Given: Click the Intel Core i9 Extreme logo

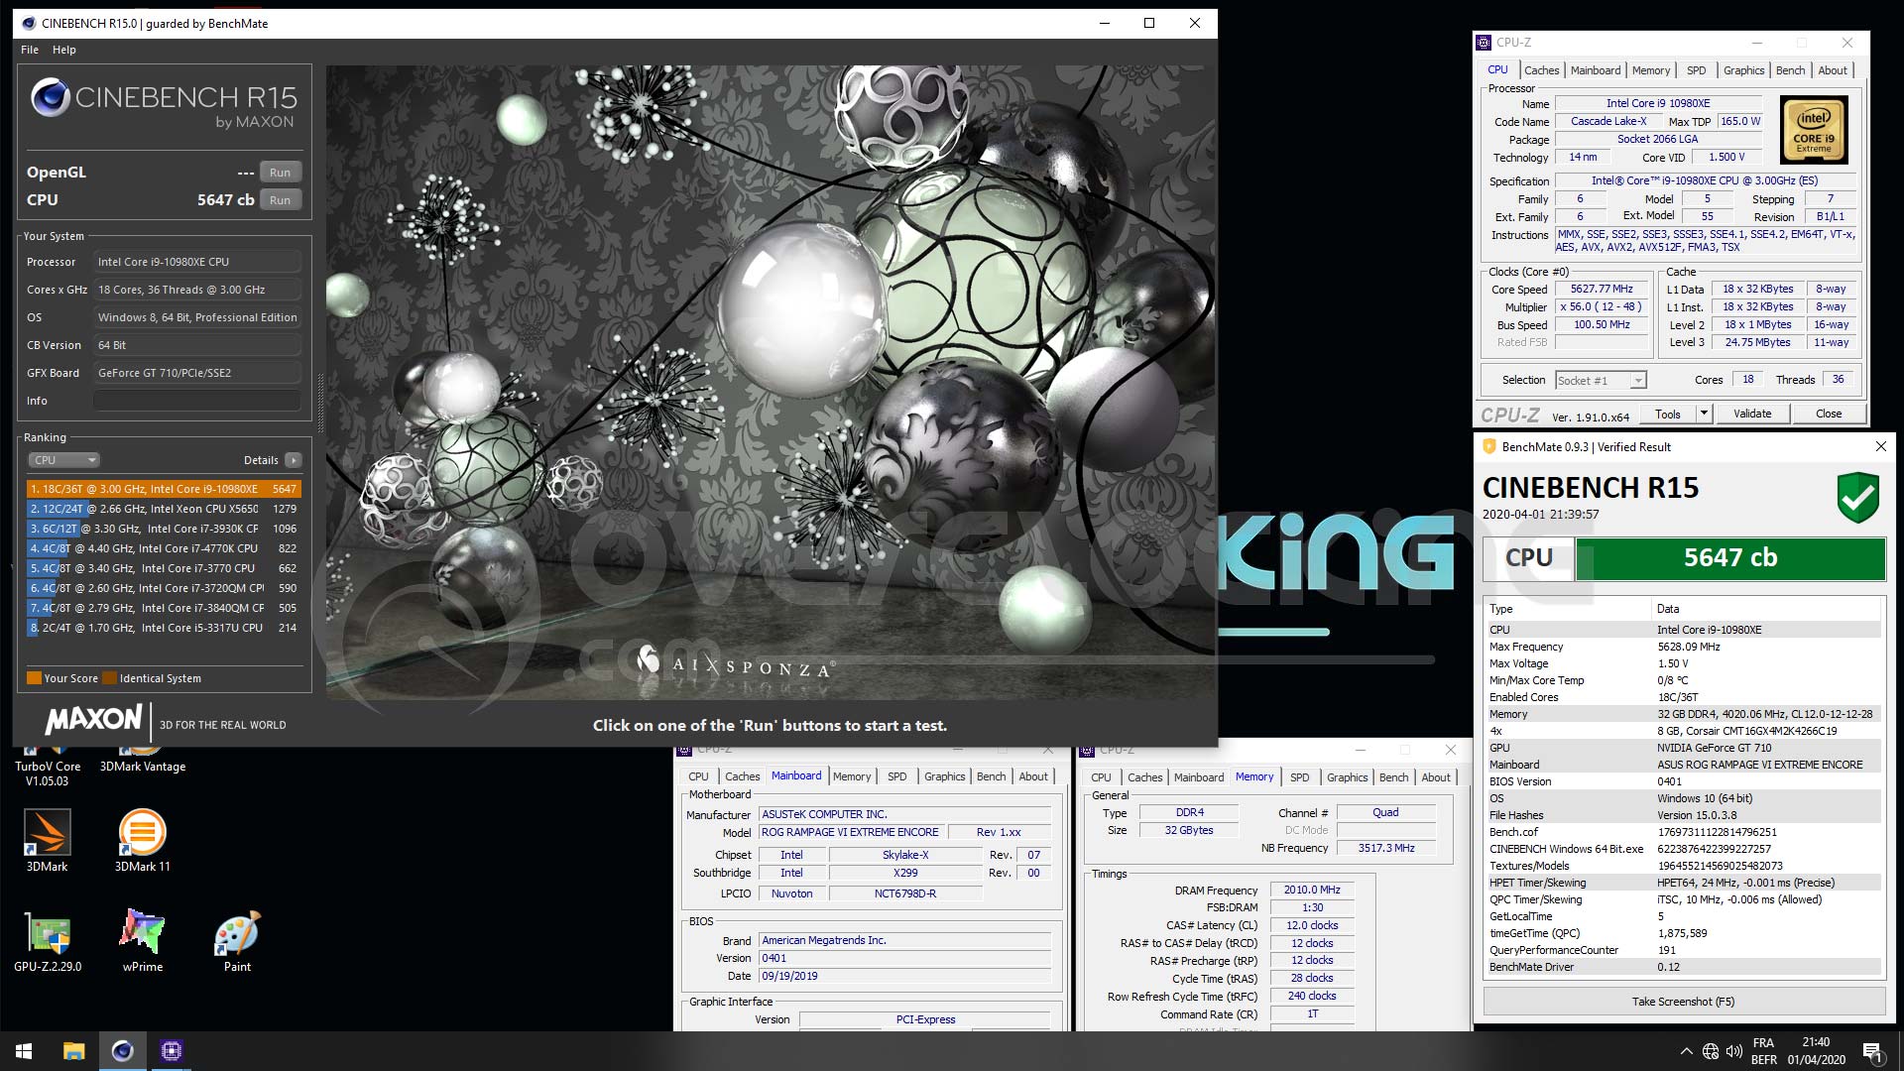Looking at the screenshot, I should click(1814, 130).
